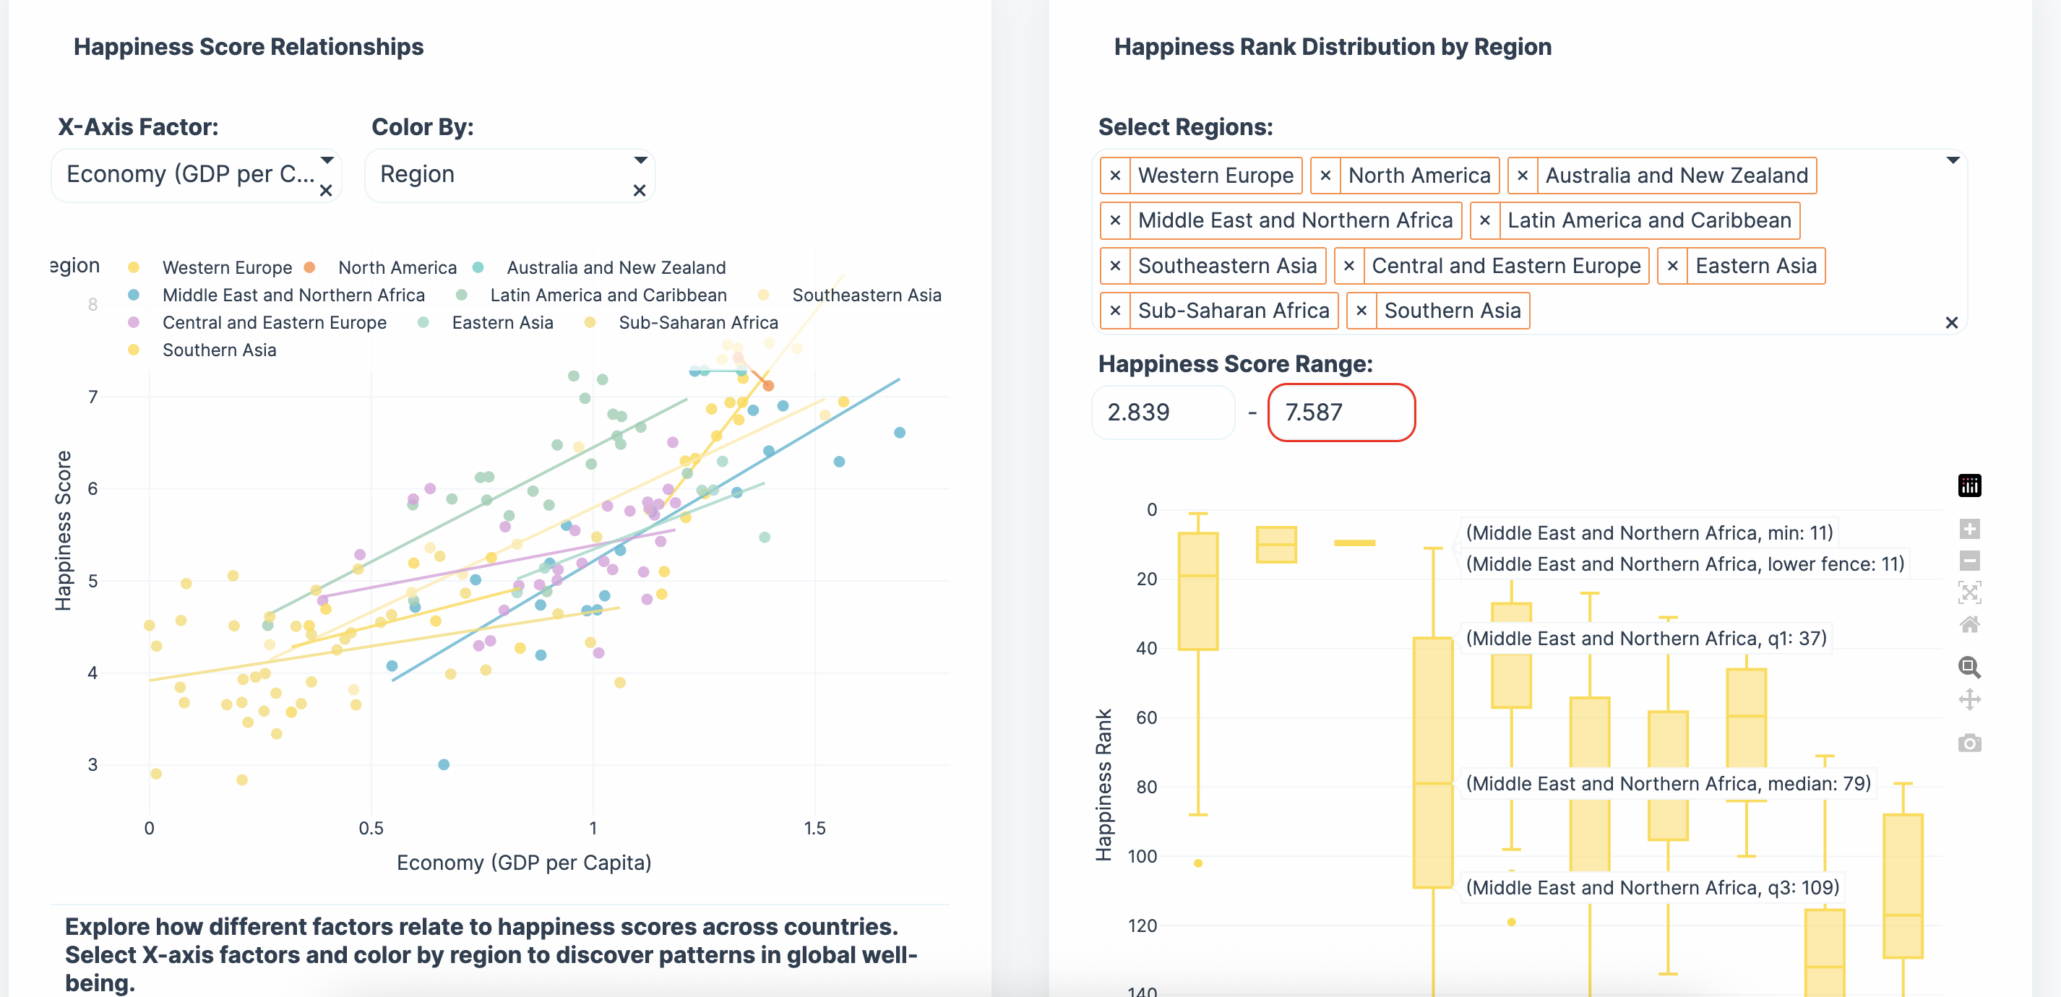Click the zoom in plus icon
The image size is (2061, 997).
(1969, 528)
